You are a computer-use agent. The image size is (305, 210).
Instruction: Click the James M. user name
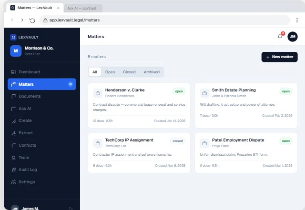(x=30, y=209)
